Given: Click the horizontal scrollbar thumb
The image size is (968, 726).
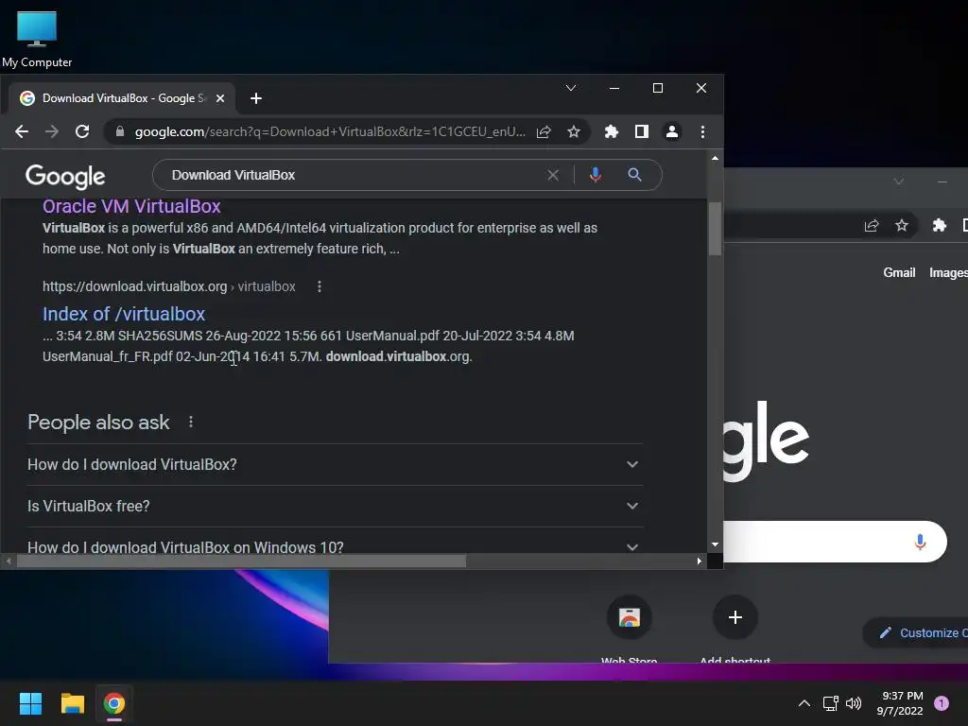Looking at the screenshot, I should point(241,562).
